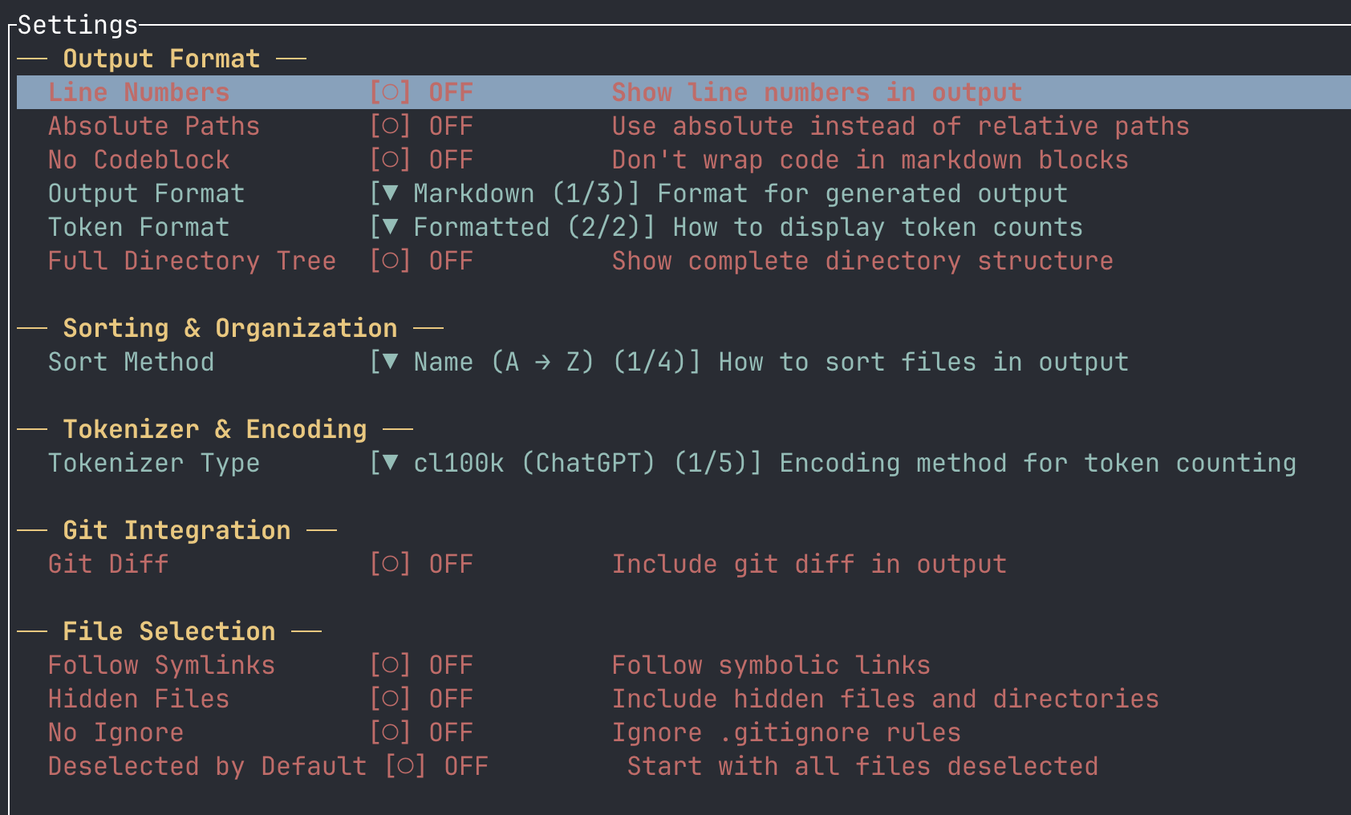The width and height of the screenshot is (1351, 815).
Task: Select the Line Numbers setting label
Action: point(139,92)
